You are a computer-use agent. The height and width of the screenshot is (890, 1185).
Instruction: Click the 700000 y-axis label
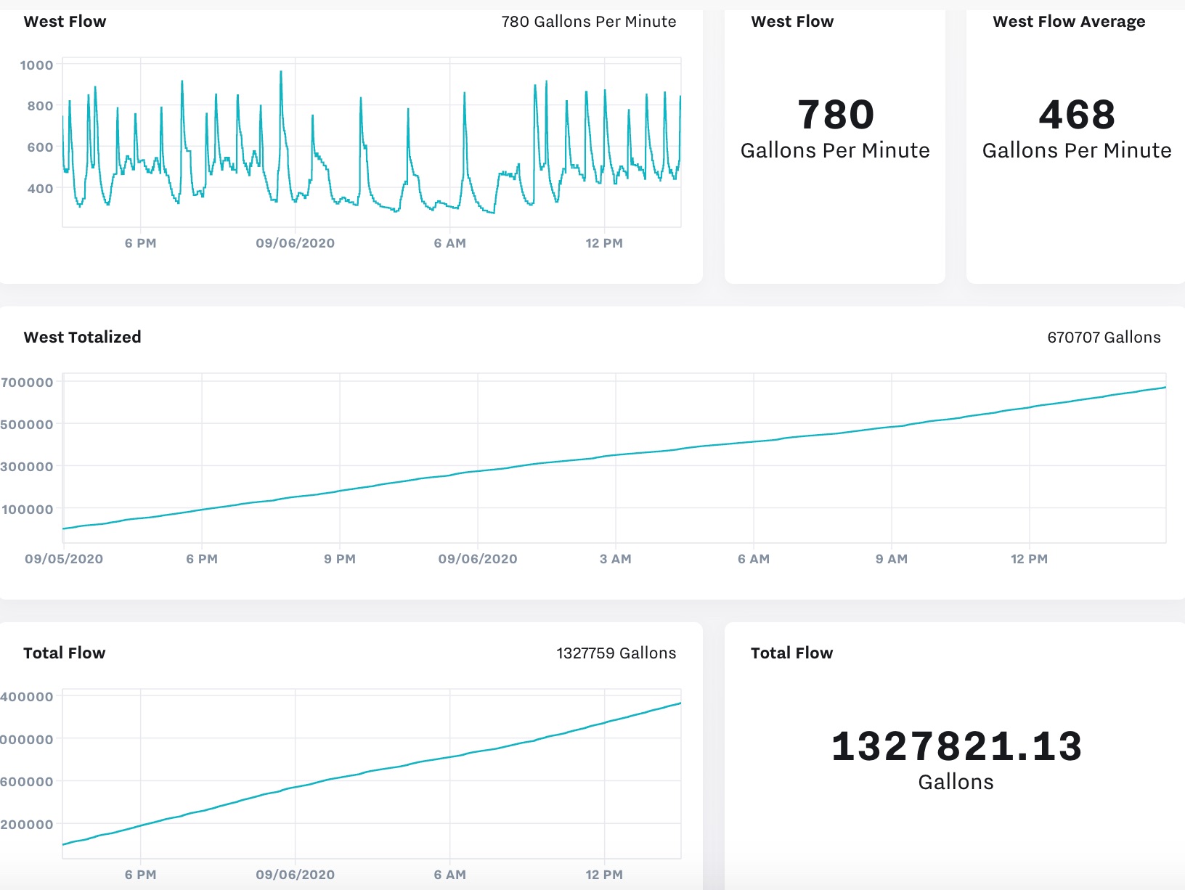click(27, 383)
